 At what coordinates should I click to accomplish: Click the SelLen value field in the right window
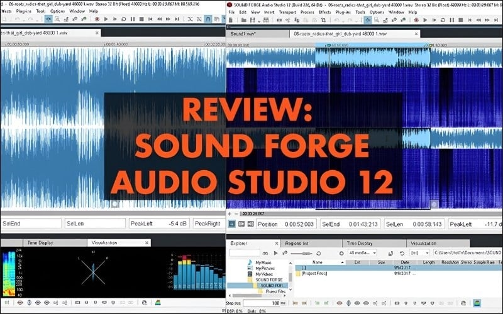coord(414,224)
